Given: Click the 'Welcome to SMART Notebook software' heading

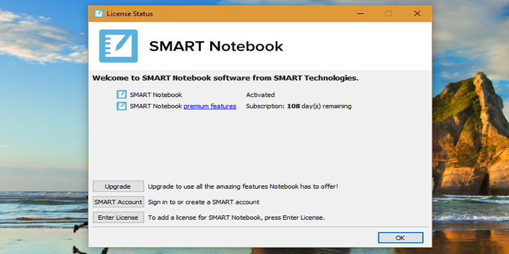Looking at the screenshot, I should [x=225, y=78].
